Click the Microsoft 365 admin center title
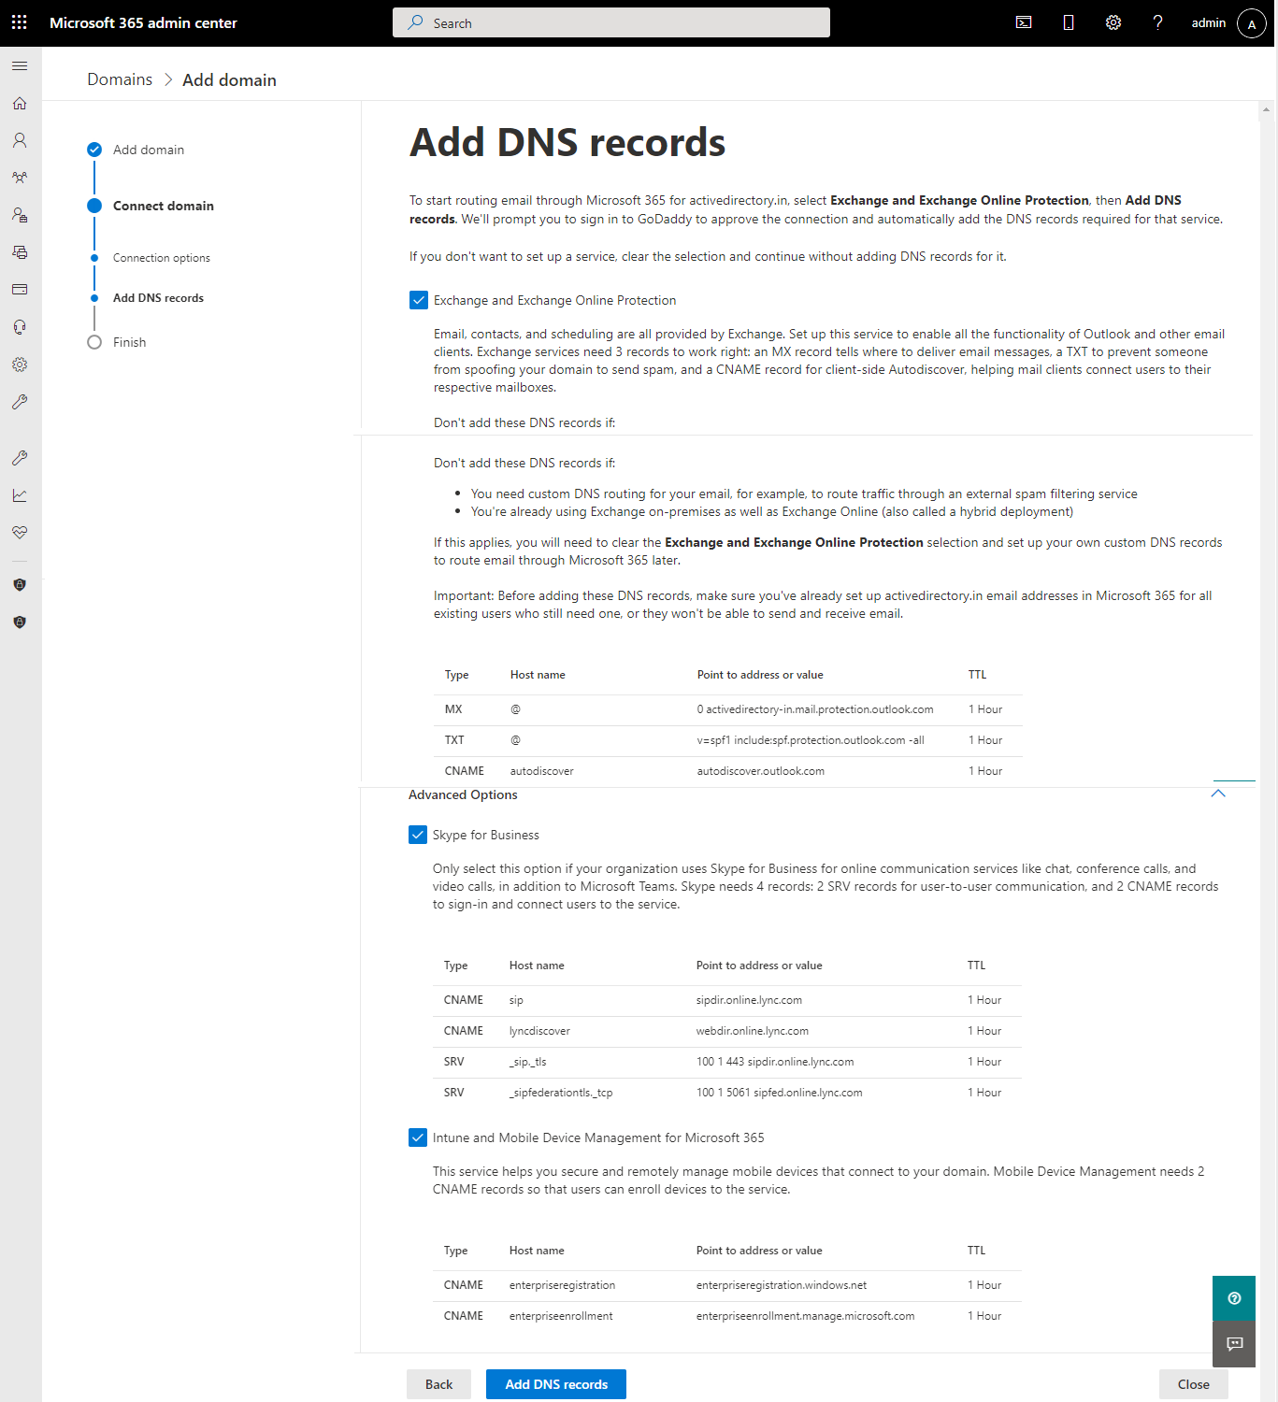1278x1402 pixels. click(143, 22)
